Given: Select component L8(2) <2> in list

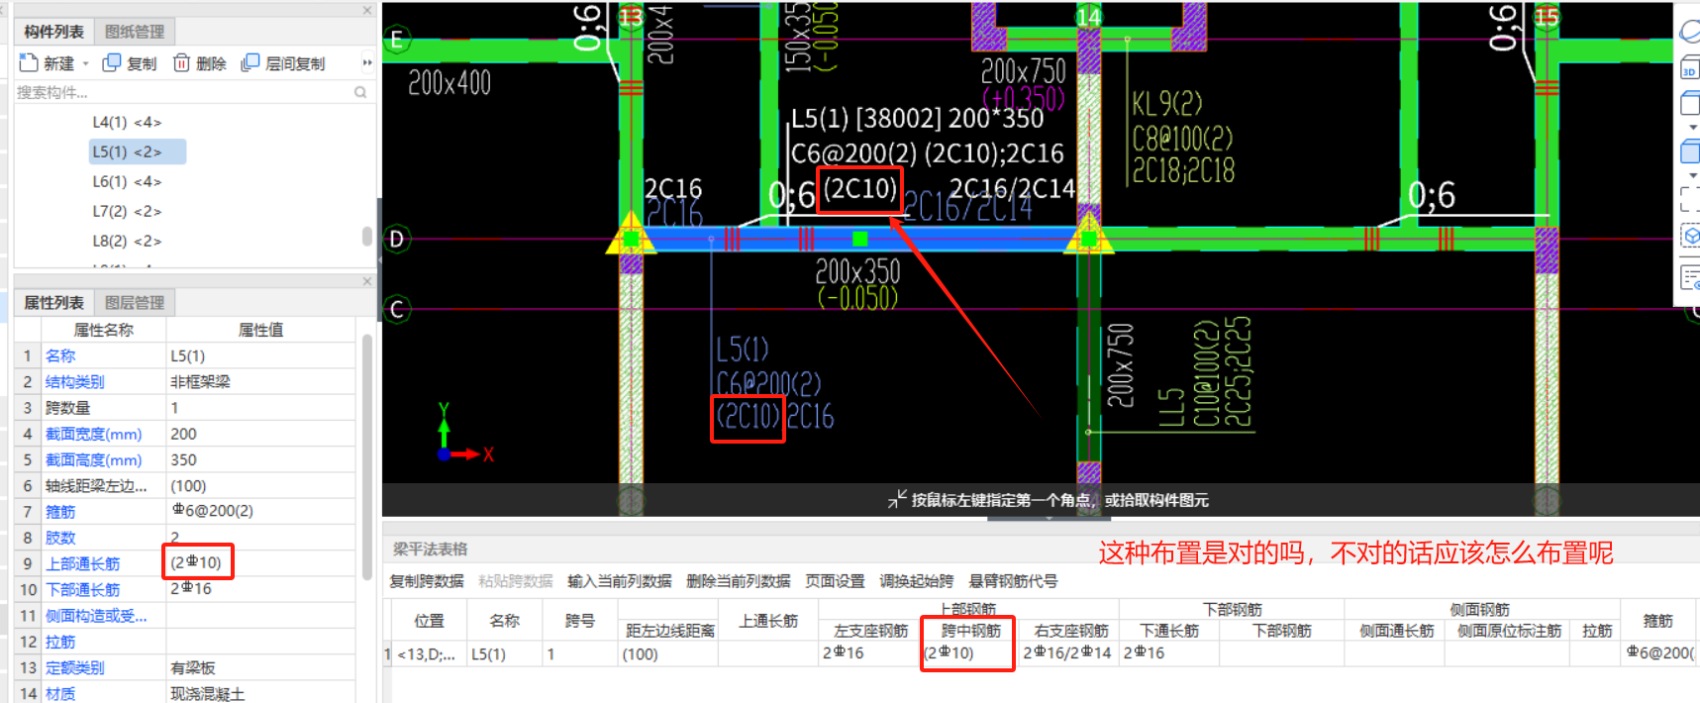Looking at the screenshot, I should click(127, 241).
